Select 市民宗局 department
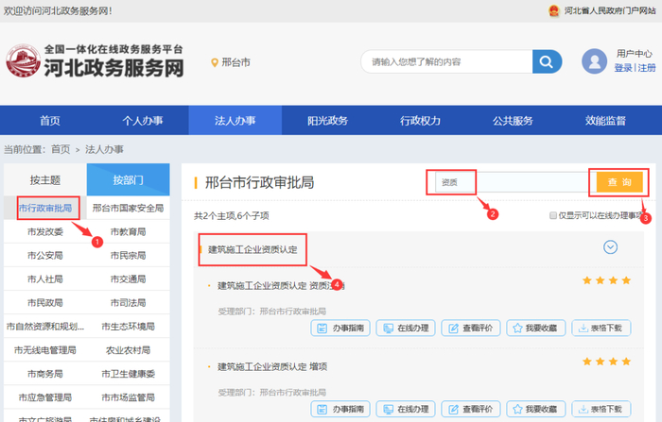662x422 pixels. pyautogui.click(x=128, y=255)
